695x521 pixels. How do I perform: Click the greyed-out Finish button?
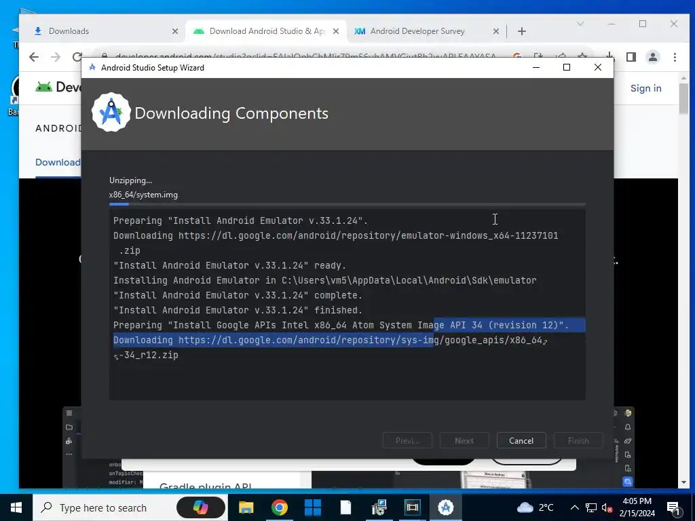pyautogui.click(x=578, y=440)
